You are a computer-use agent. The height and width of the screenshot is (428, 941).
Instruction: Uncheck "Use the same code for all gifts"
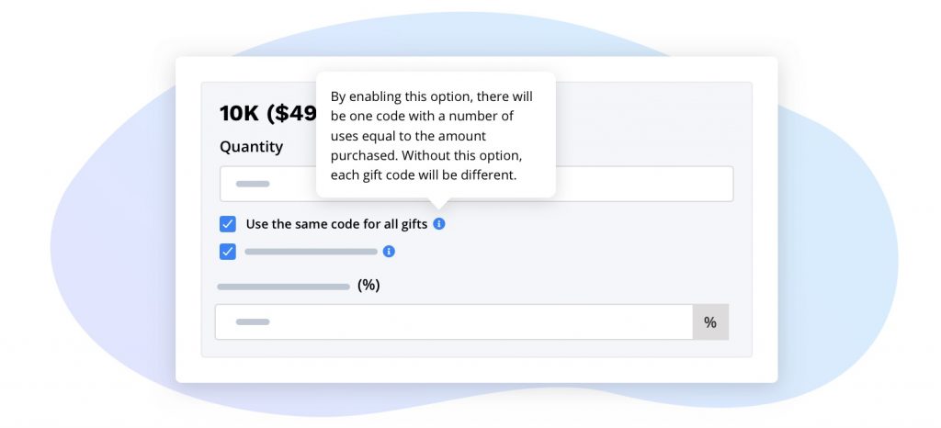(228, 223)
